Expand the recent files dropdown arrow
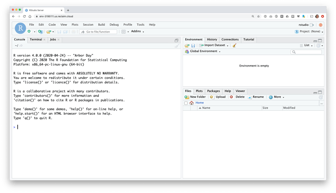This screenshot has height=193, width=336. click(x=53, y=32)
